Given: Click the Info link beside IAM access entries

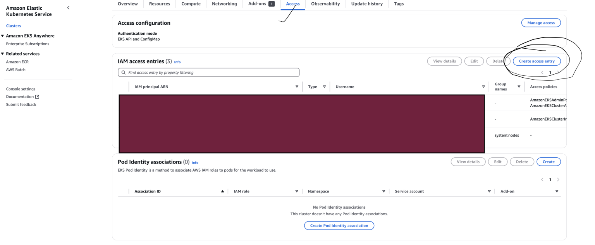Looking at the screenshot, I should (177, 62).
